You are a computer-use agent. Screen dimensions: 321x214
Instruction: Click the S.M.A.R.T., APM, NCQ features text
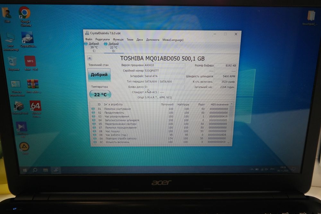click(158, 98)
